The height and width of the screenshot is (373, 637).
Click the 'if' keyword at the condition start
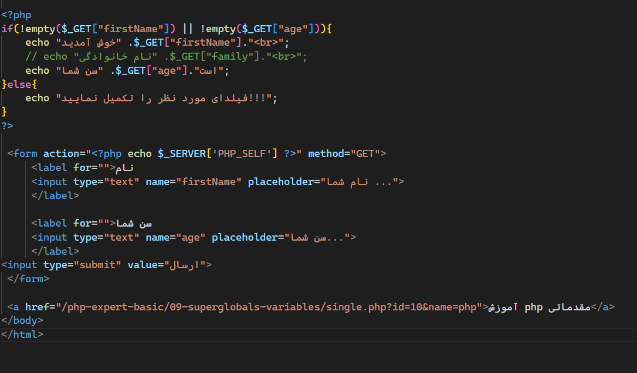pyautogui.click(x=7, y=29)
